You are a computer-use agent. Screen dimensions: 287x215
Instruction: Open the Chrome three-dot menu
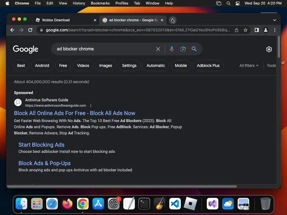(275, 30)
